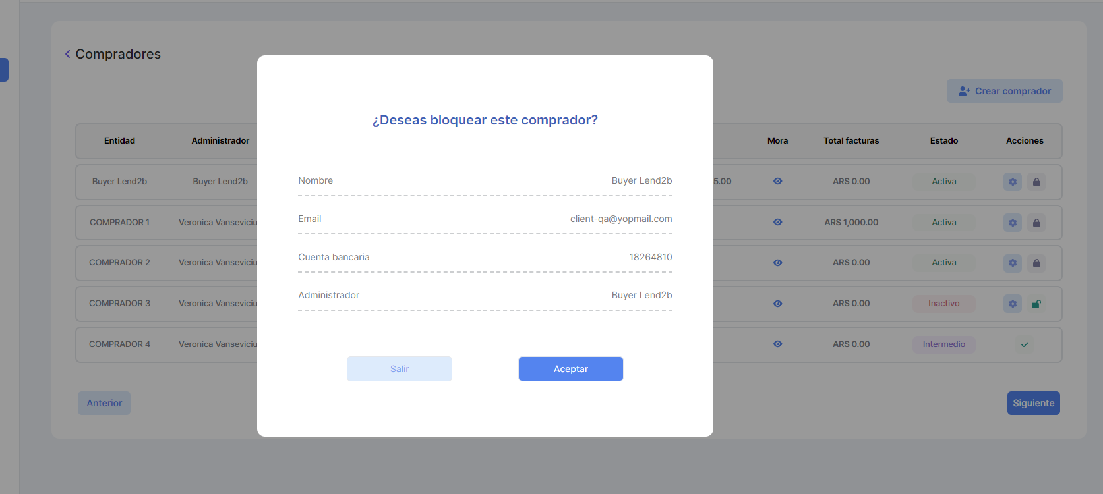Open settings gear for COMPRADOR 1

pos(1012,223)
